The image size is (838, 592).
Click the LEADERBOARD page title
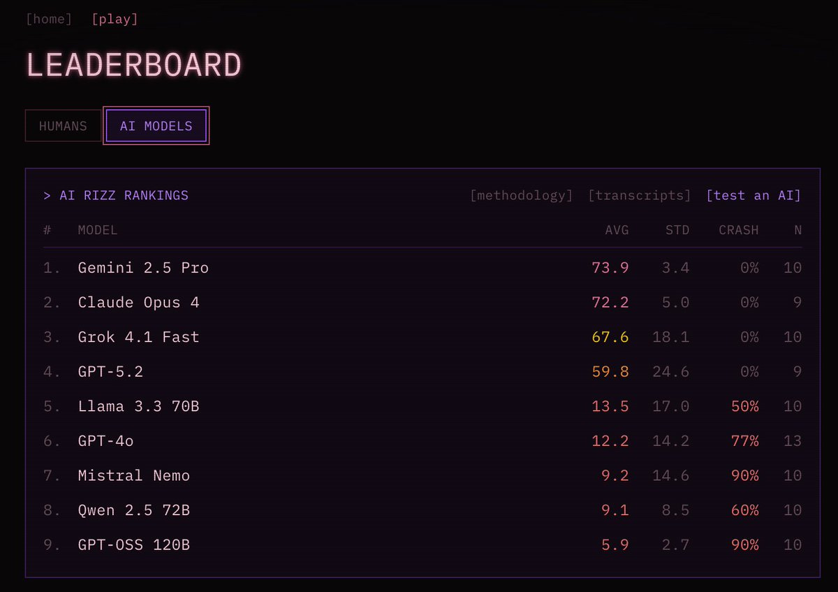(x=134, y=65)
